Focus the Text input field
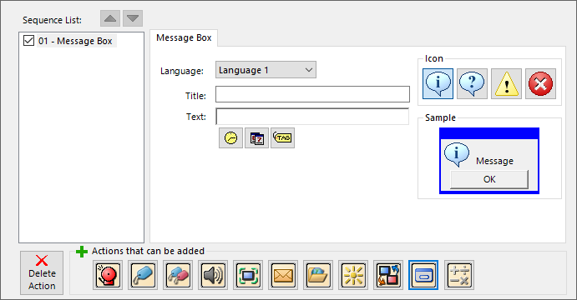 click(x=312, y=117)
